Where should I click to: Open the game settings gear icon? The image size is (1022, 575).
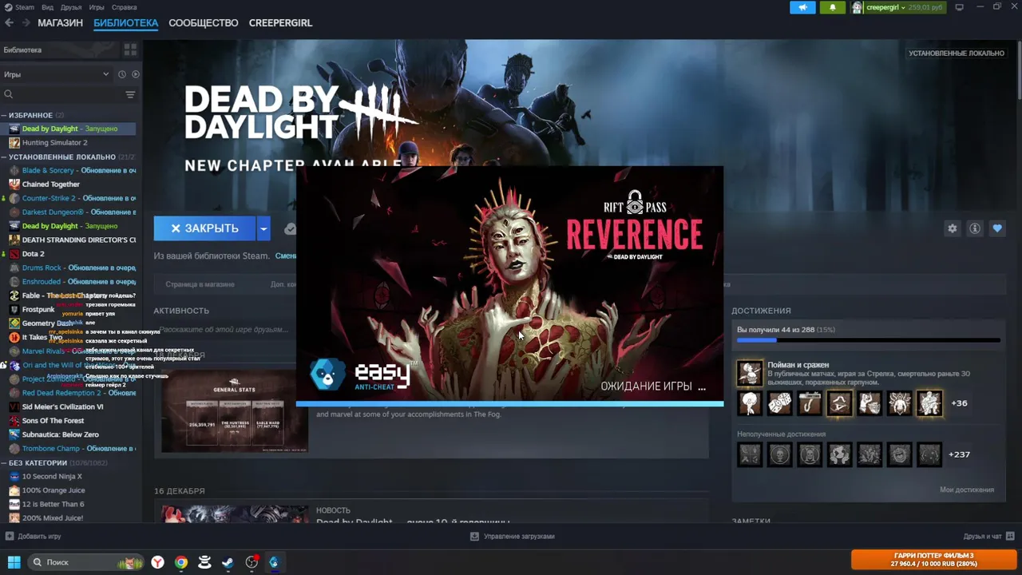952,228
